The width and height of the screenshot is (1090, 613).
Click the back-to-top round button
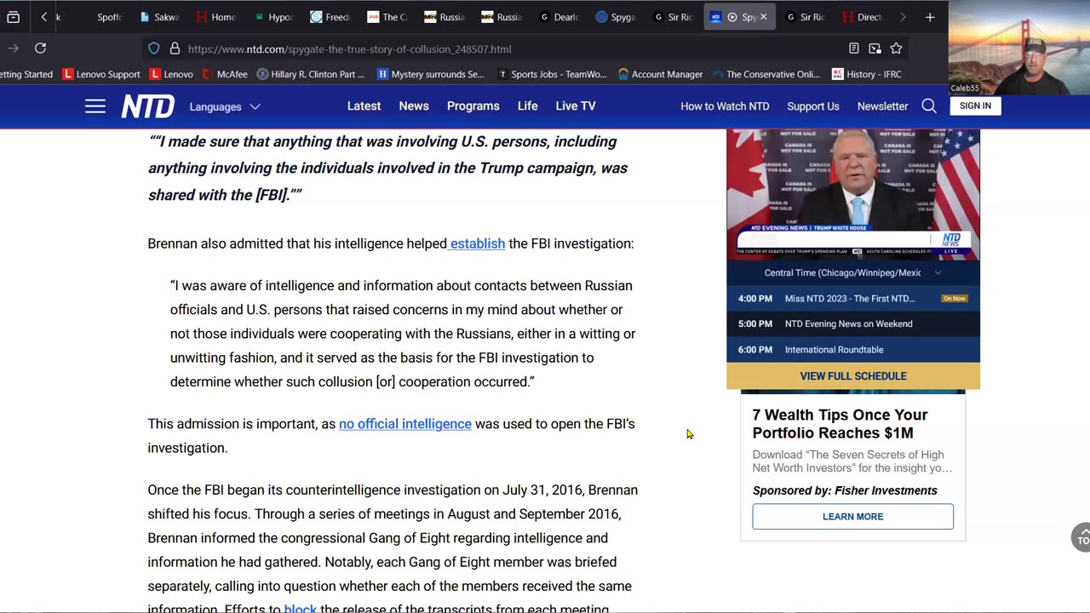coord(1081,537)
